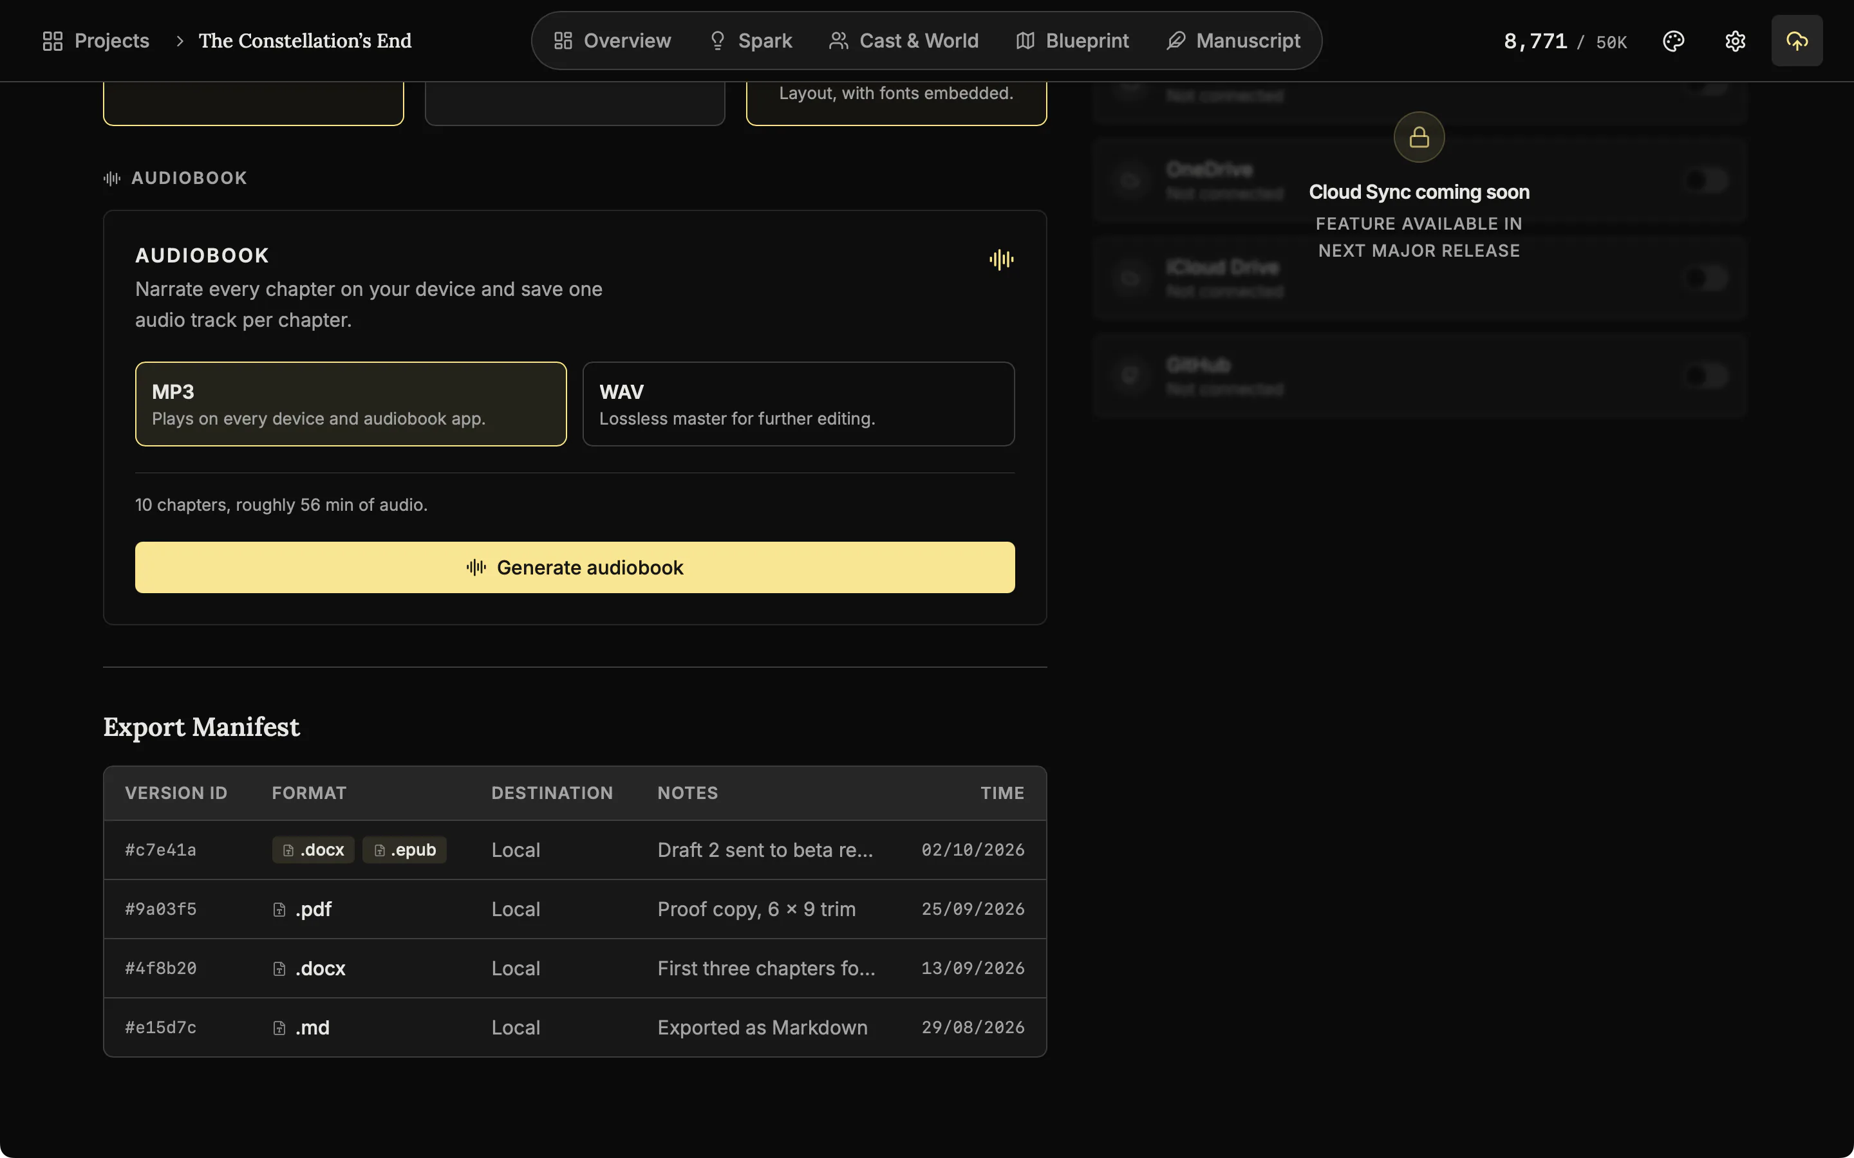Open the Projects grid icon
Screen dimensions: 1854x1158
(x=53, y=41)
